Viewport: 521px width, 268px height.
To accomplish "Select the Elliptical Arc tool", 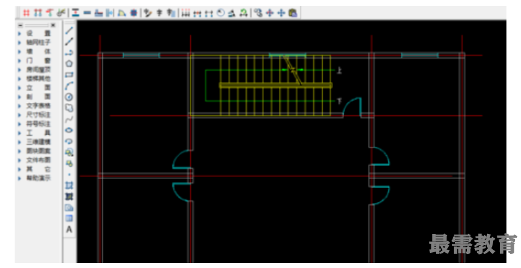I will coord(69,141).
